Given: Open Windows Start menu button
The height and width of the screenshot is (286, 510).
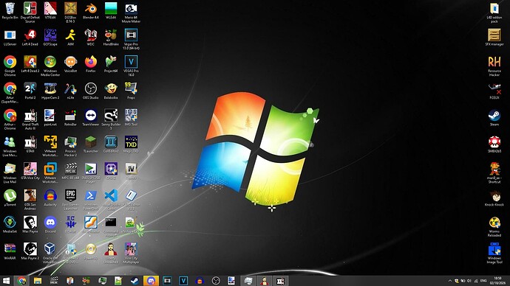Looking at the screenshot, I should point(6,281).
